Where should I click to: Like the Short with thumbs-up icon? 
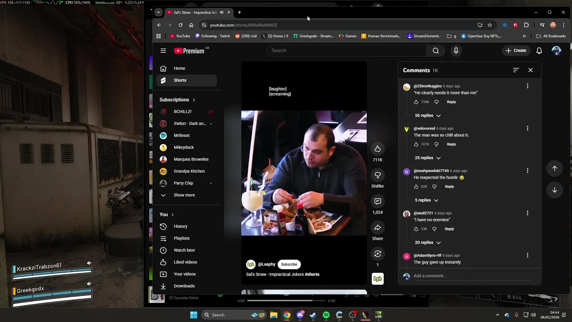point(378,149)
